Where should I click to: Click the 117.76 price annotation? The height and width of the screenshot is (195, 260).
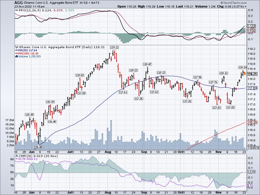[x=213, y=82]
